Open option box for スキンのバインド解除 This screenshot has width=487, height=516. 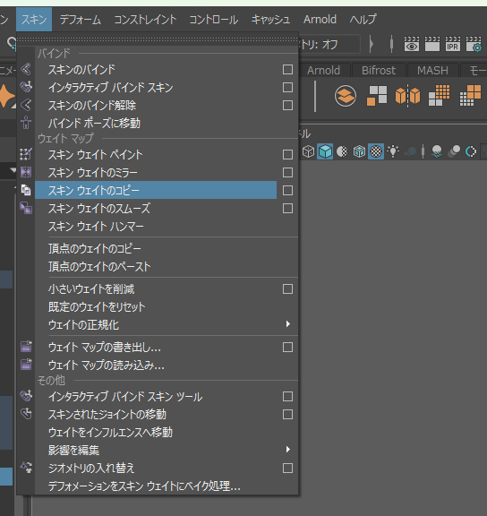pos(287,106)
